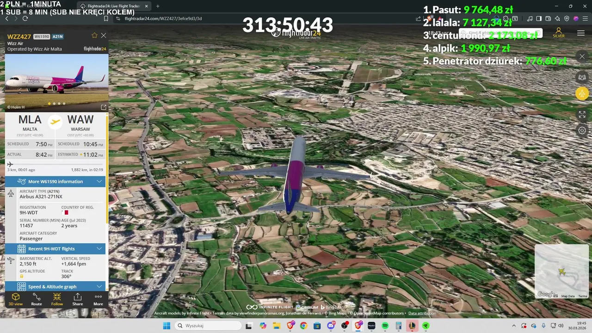Click the microphone tray icon
The height and width of the screenshot is (333, 592).
pyautogui.click(x=543, y=326)
